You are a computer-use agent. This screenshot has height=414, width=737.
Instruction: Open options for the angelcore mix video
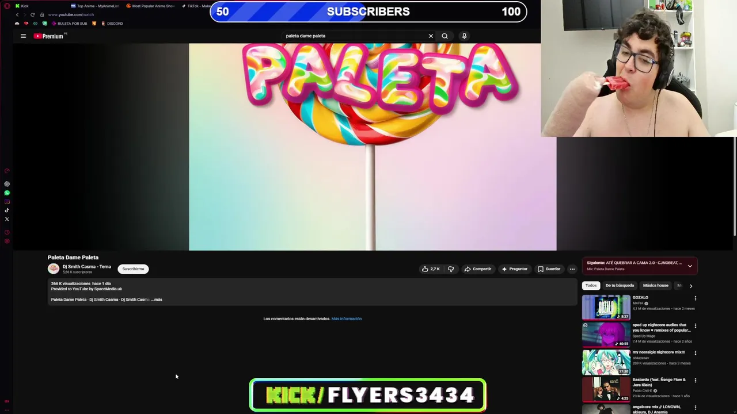695,408
